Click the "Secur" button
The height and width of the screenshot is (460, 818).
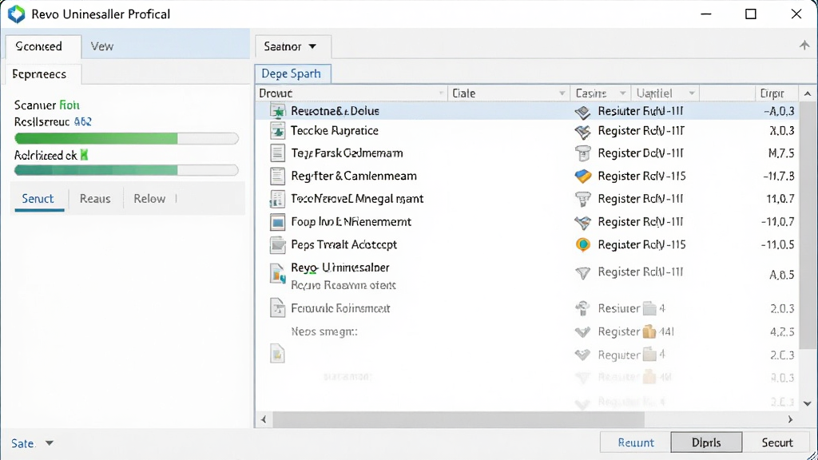(776, 442)
